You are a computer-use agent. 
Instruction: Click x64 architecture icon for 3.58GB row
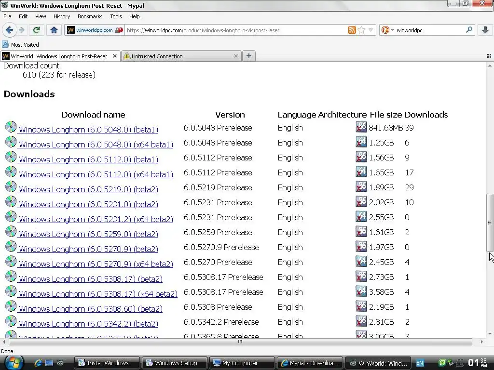(361, 291)
